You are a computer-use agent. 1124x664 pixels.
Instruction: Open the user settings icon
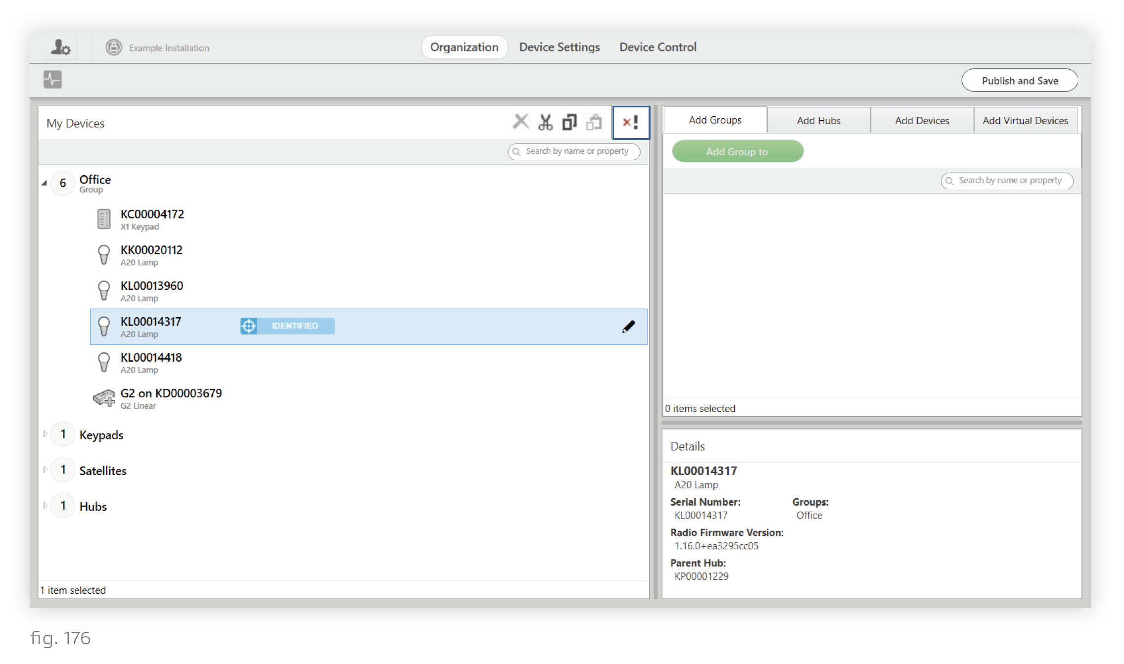coord(61,47)
